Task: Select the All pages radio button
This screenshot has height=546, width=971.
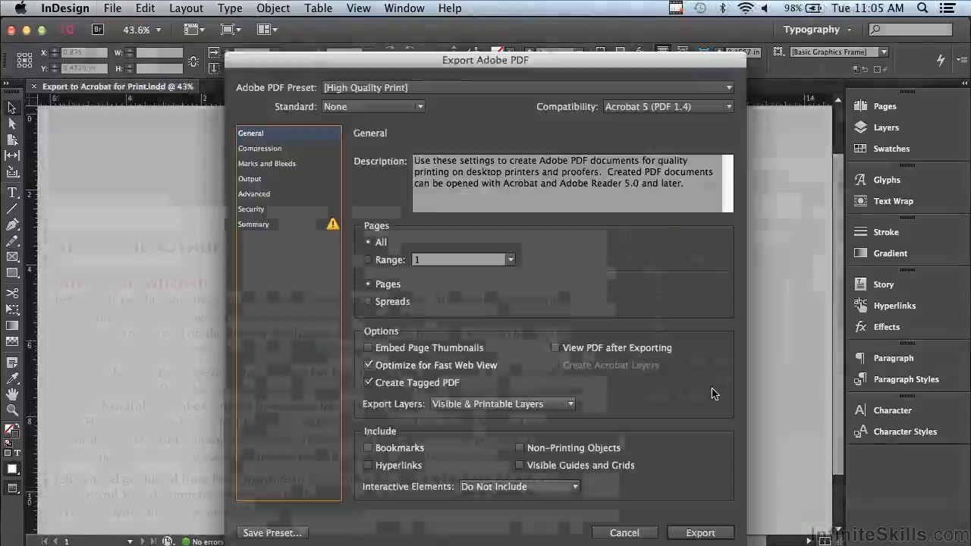Action: [x=368, y=242]
